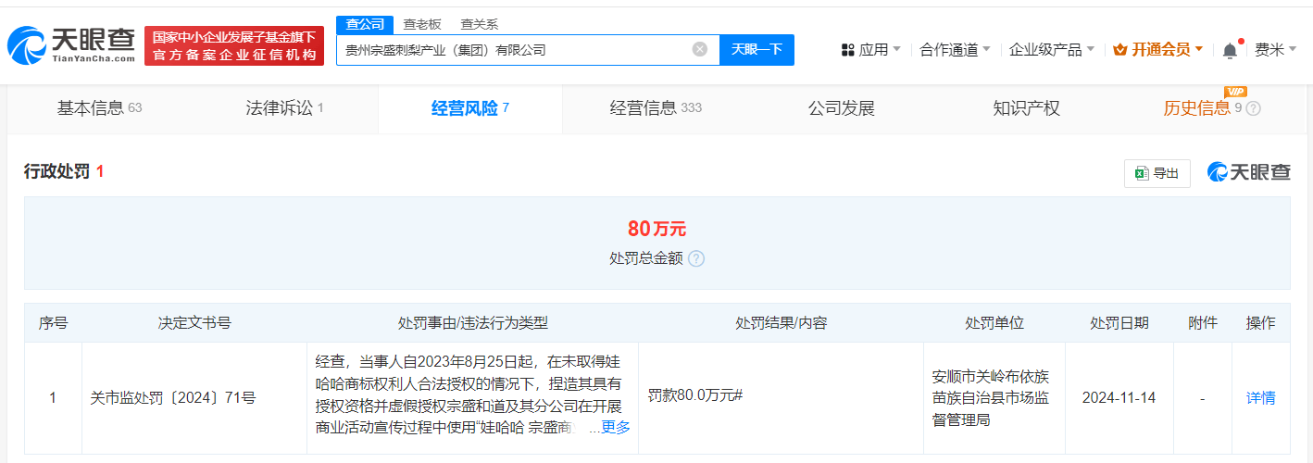Open 详情 for penalty record 1
The width and height of the screenshot is (1313, 463).
tap(1261, 397)
